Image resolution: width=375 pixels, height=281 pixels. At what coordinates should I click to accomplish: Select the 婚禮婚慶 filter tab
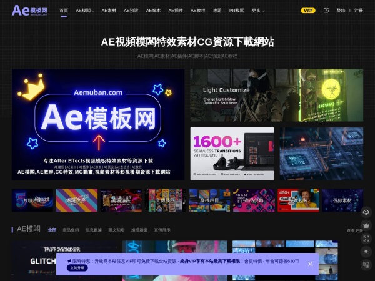point(139,230)
